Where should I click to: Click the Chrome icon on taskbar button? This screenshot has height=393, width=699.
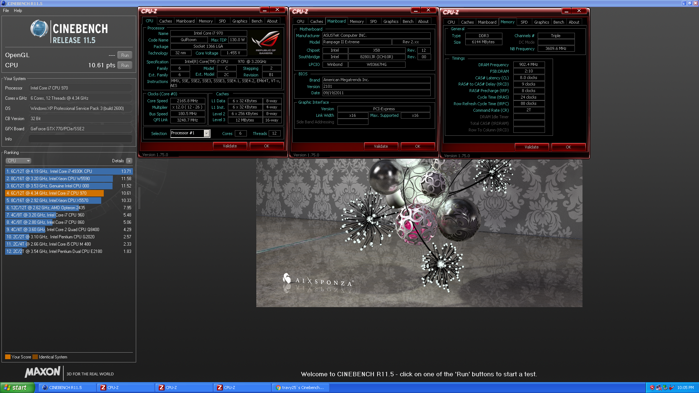click(x=279, y=388)
